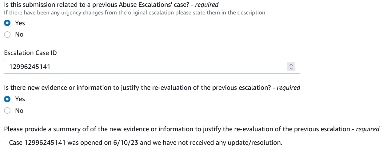
Task: Increase Escalation Case ID with up arrow
Action: tap(291, 65)
